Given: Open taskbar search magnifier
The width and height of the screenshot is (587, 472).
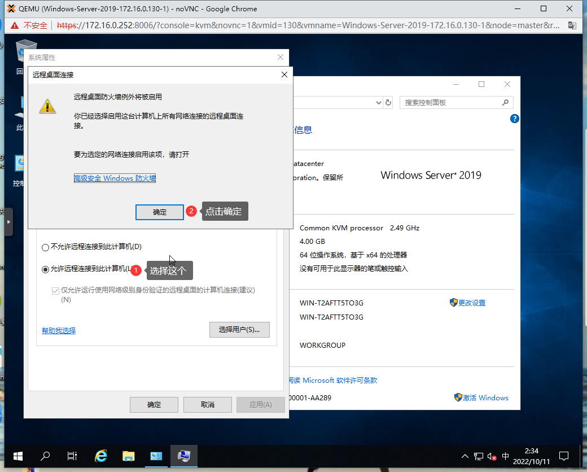Looking at the screenshot, I should [x=45, y=456].
